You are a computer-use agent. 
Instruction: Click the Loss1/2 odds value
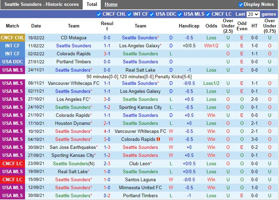coord(211,83)
